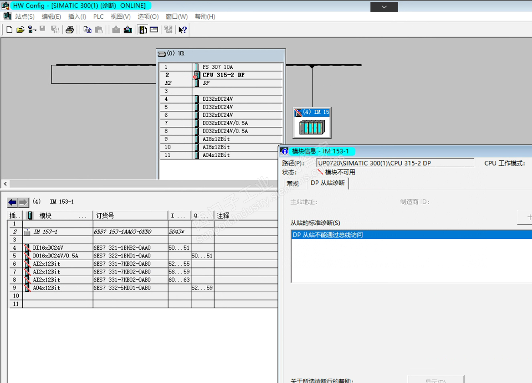Select slot 9 AI8x12Bit in UR rack
The height and width of the screenshot is (383, 532).
pyautogui.click(x=221, y=139)
